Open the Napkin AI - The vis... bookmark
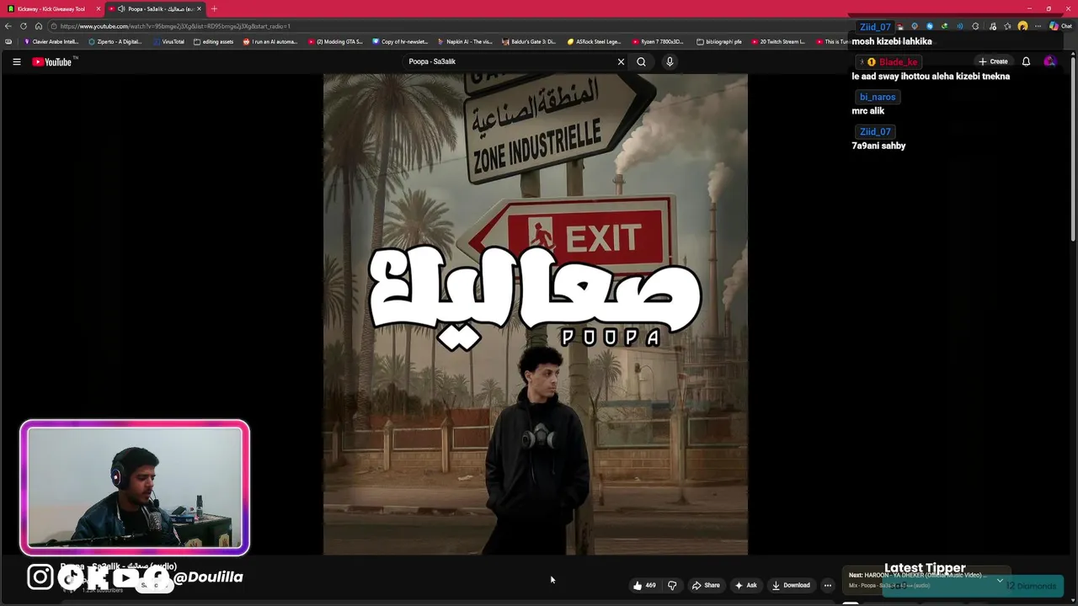Viewport: 1078px width, 606px height. point(465,41)
